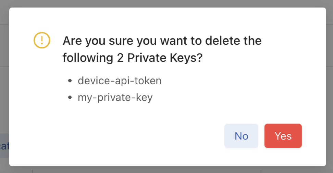Click the dimmed backdrop above the dialog
The width and height of the screenshot is (333, 173).
point(166,3)
